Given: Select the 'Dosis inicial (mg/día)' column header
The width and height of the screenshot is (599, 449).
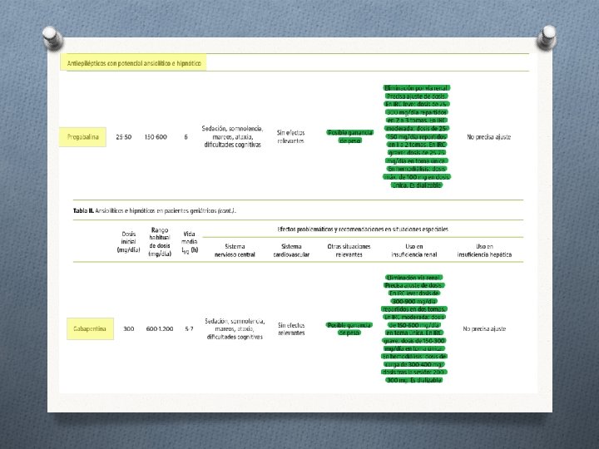Looking at the screenshot, I should [128, 242].
